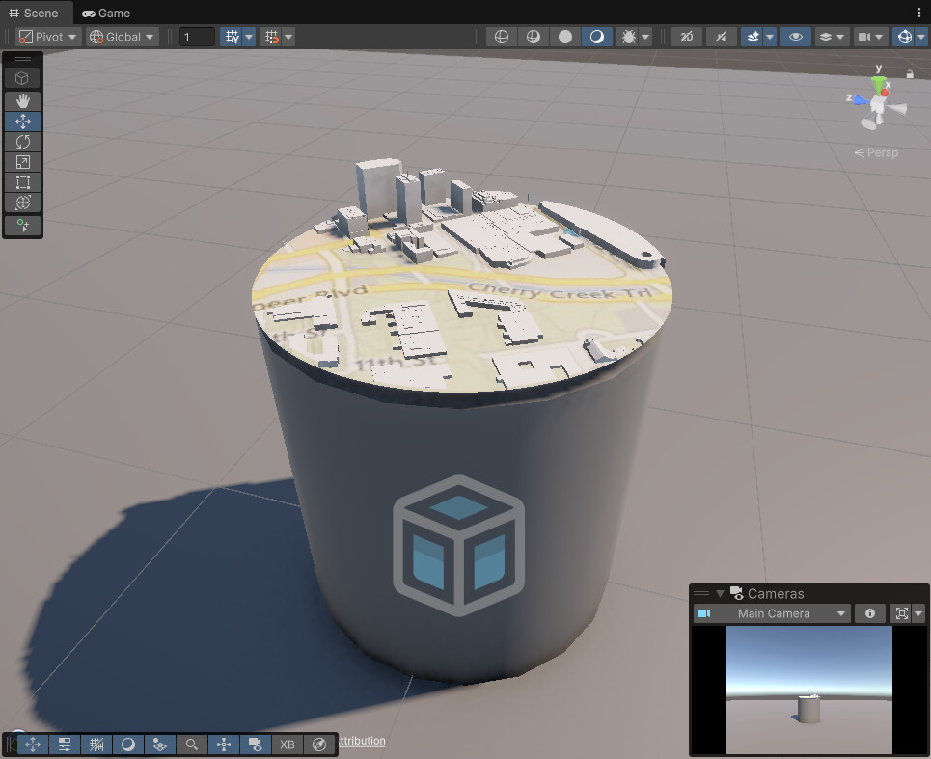Open the three-dot tab options menu
This screenshot has height=759, width=931.
[919, 13]
